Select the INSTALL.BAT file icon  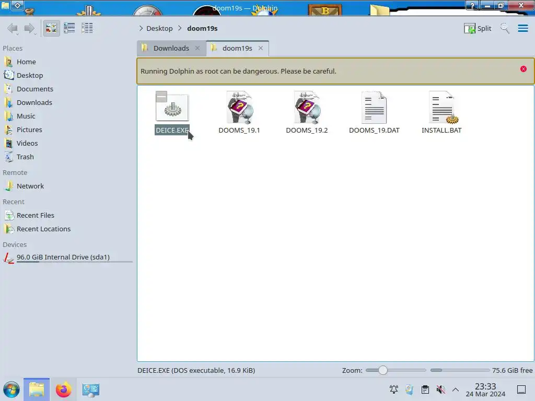pos(443,107)
